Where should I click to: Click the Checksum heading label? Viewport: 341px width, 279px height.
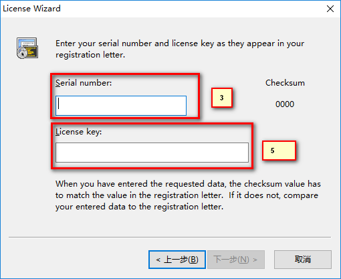pos(285,83)
